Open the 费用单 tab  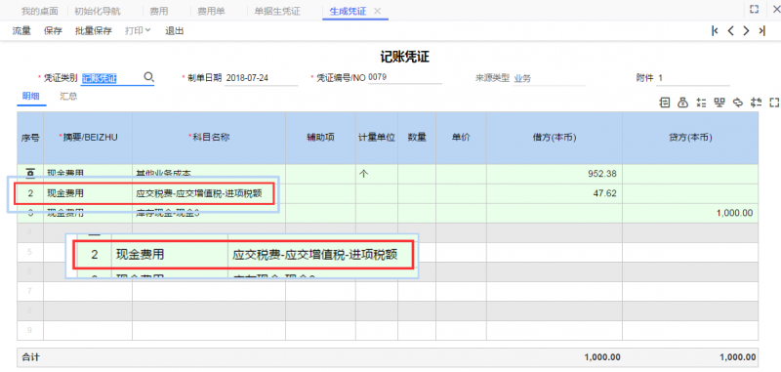tap(211, 11)
